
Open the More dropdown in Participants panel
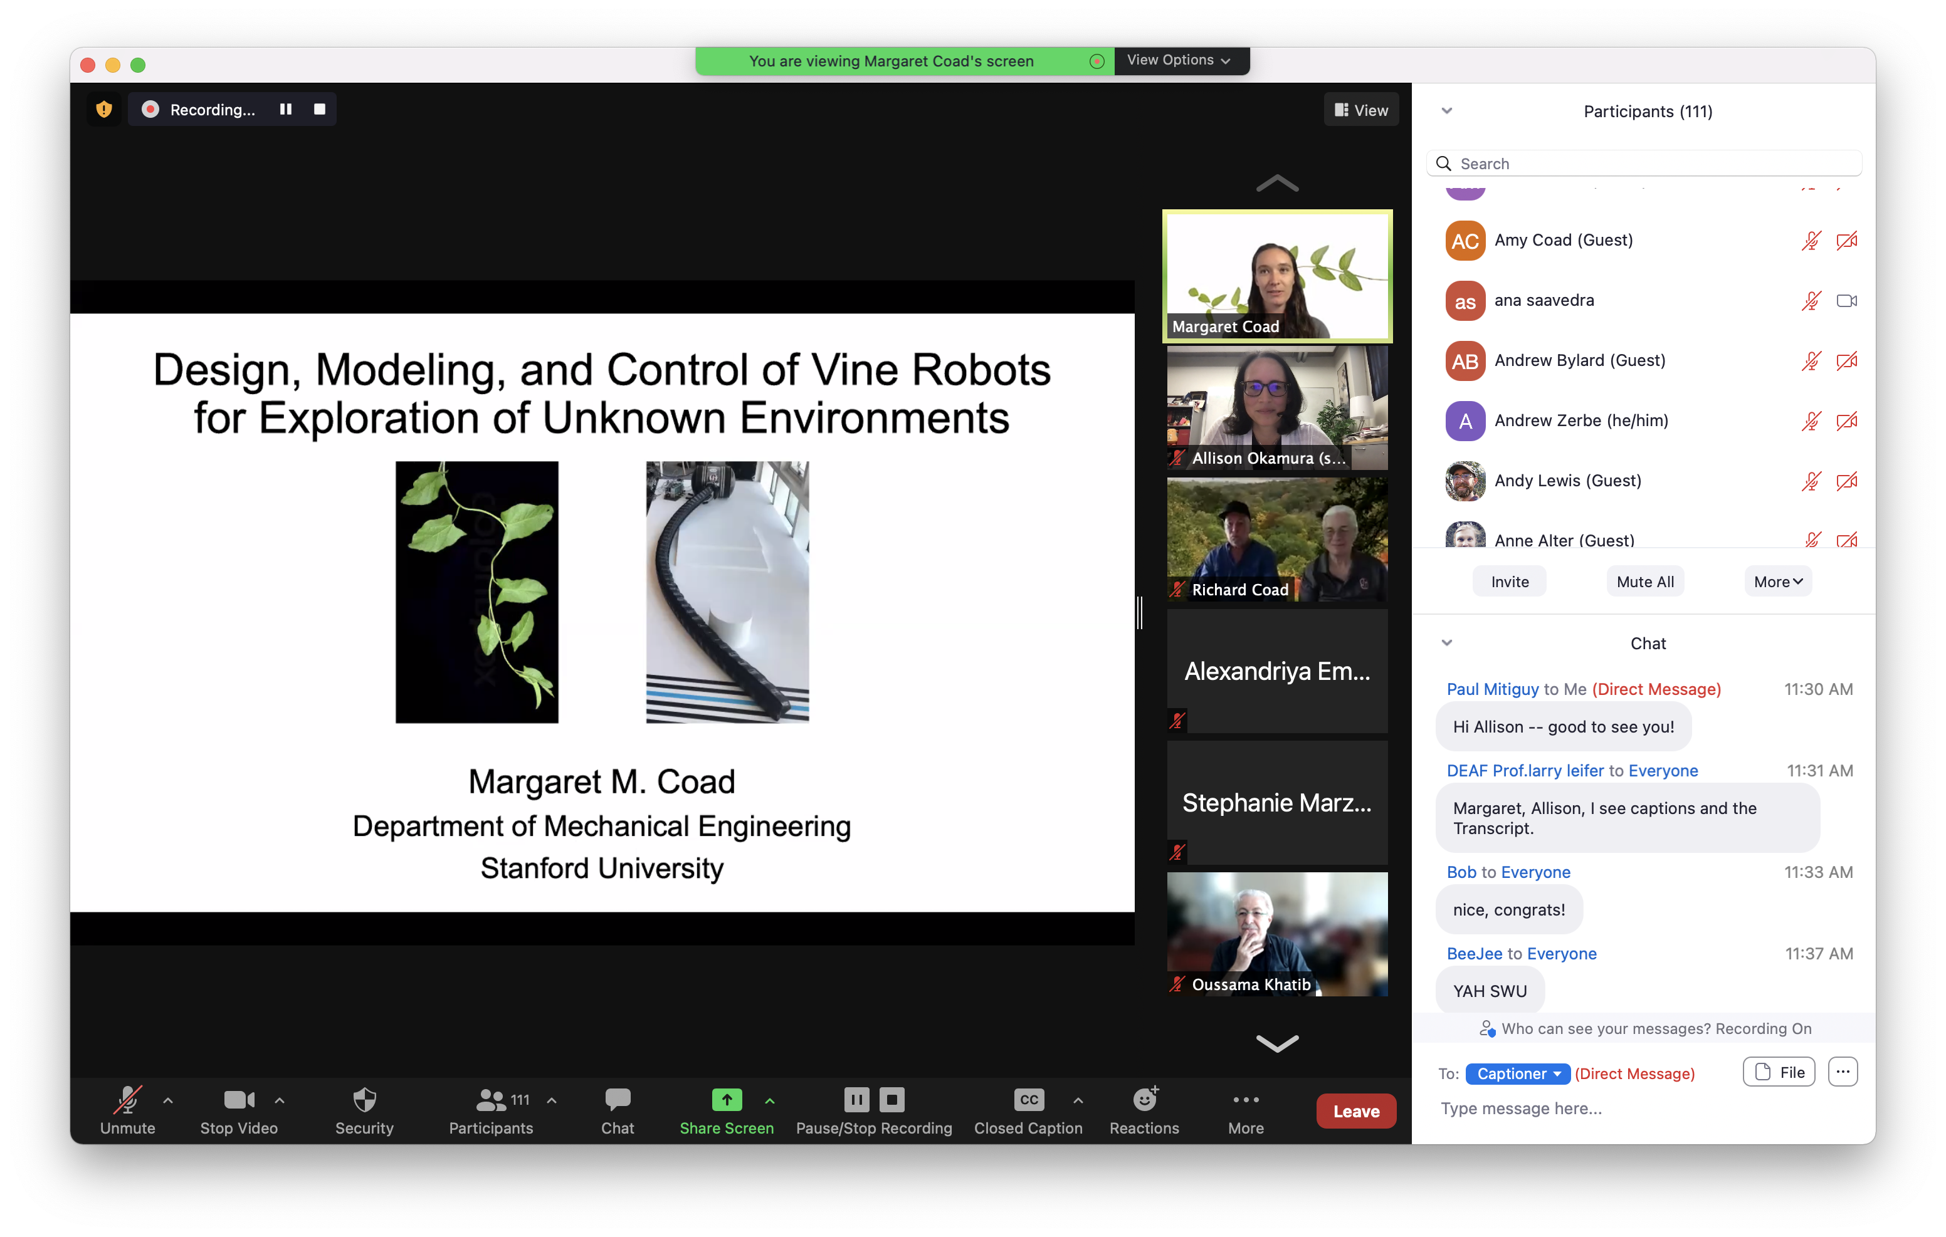tap(1777, 582)
